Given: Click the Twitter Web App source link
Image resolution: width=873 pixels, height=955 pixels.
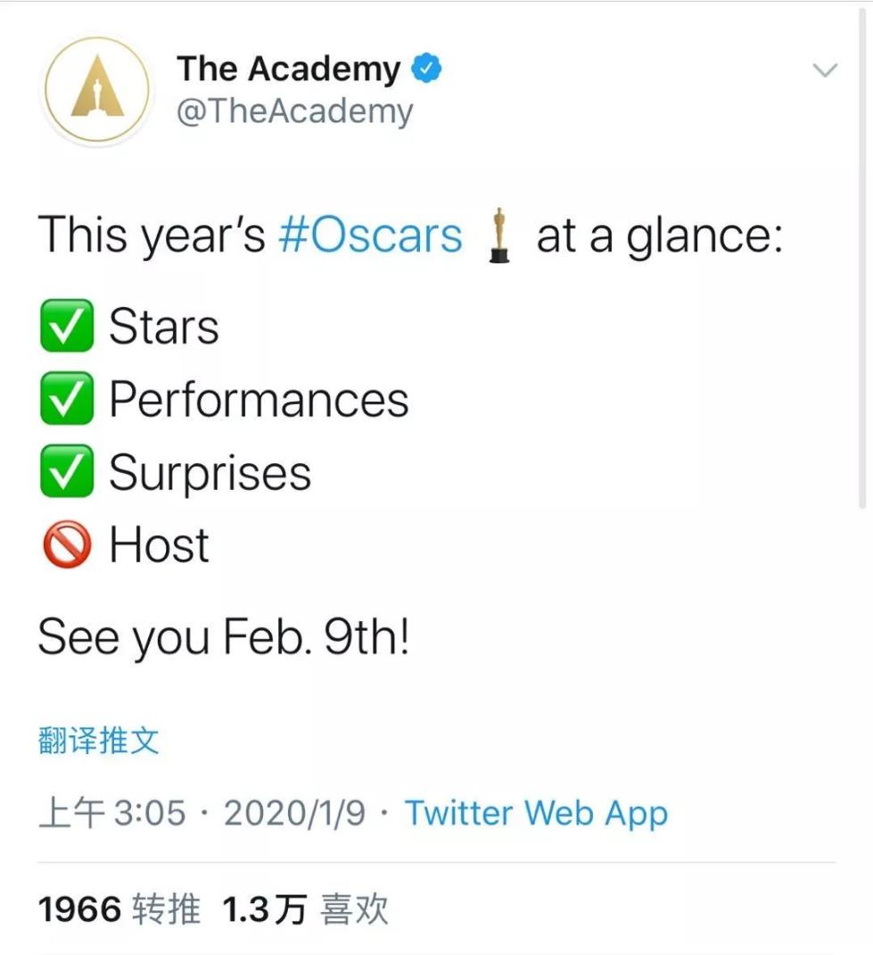Looking at the screenshot, I should click(536, 813).
